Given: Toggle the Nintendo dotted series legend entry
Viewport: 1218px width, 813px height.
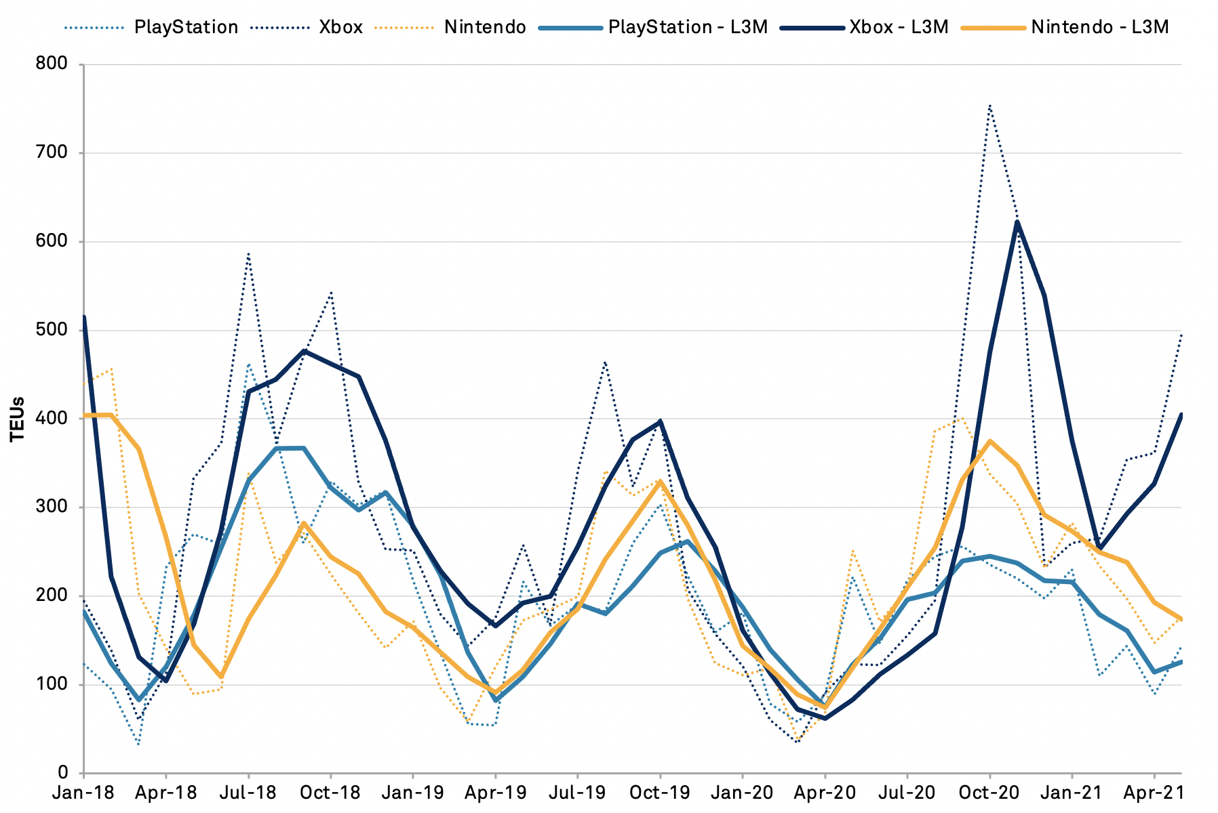Looking at the screenshot, I should click(x=485, y=27).
